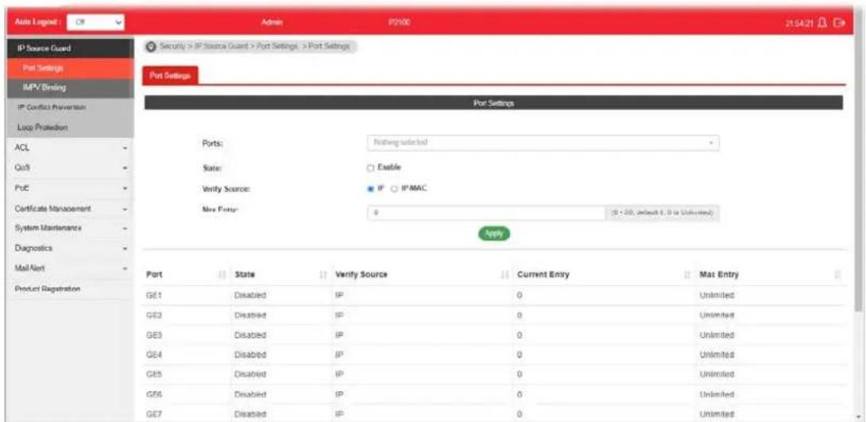Select the Port Settings tab

170,75
